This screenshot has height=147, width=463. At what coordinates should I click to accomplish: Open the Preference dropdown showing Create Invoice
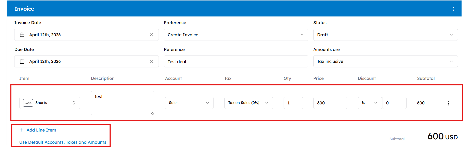pyautogui.click(x=236, y=35)
